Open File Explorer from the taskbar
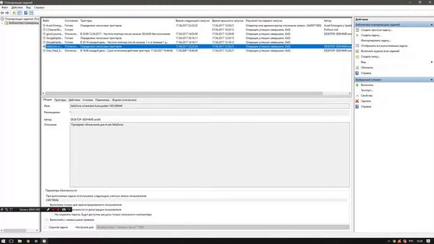Image resolution: width=434 pixels, height=244 pixels. [20, 241]
